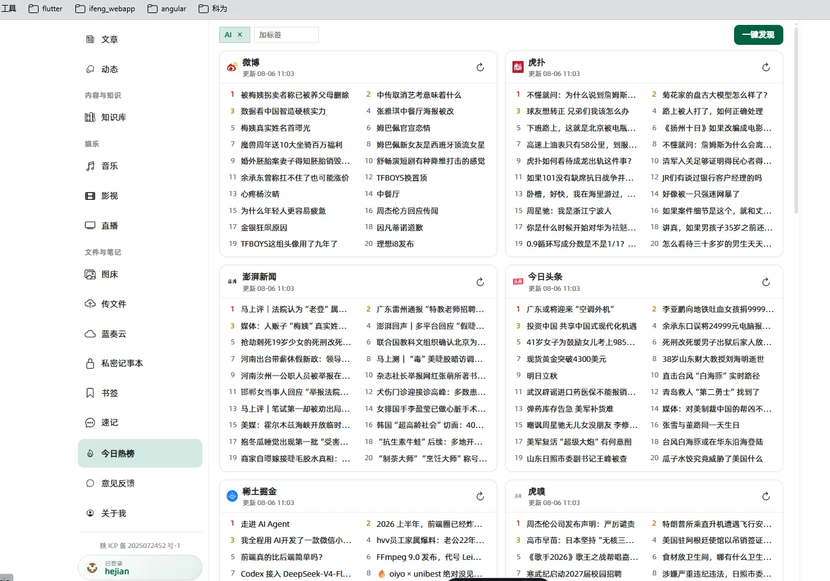Open Weibo topic 中传取消艺考意味着什么
Image resolution: width=830 pixels, height=581 pixels.
click(419, 95)
